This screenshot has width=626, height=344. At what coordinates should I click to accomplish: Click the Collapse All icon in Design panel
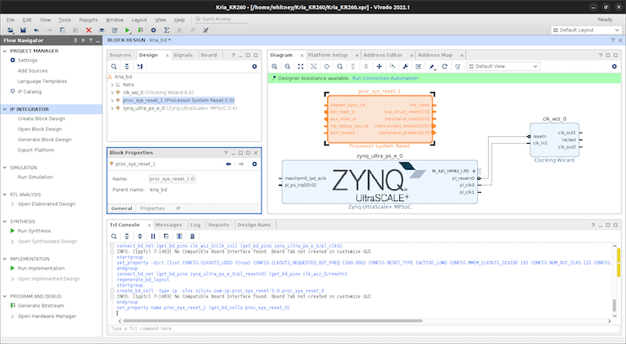[x=127, y=67]
